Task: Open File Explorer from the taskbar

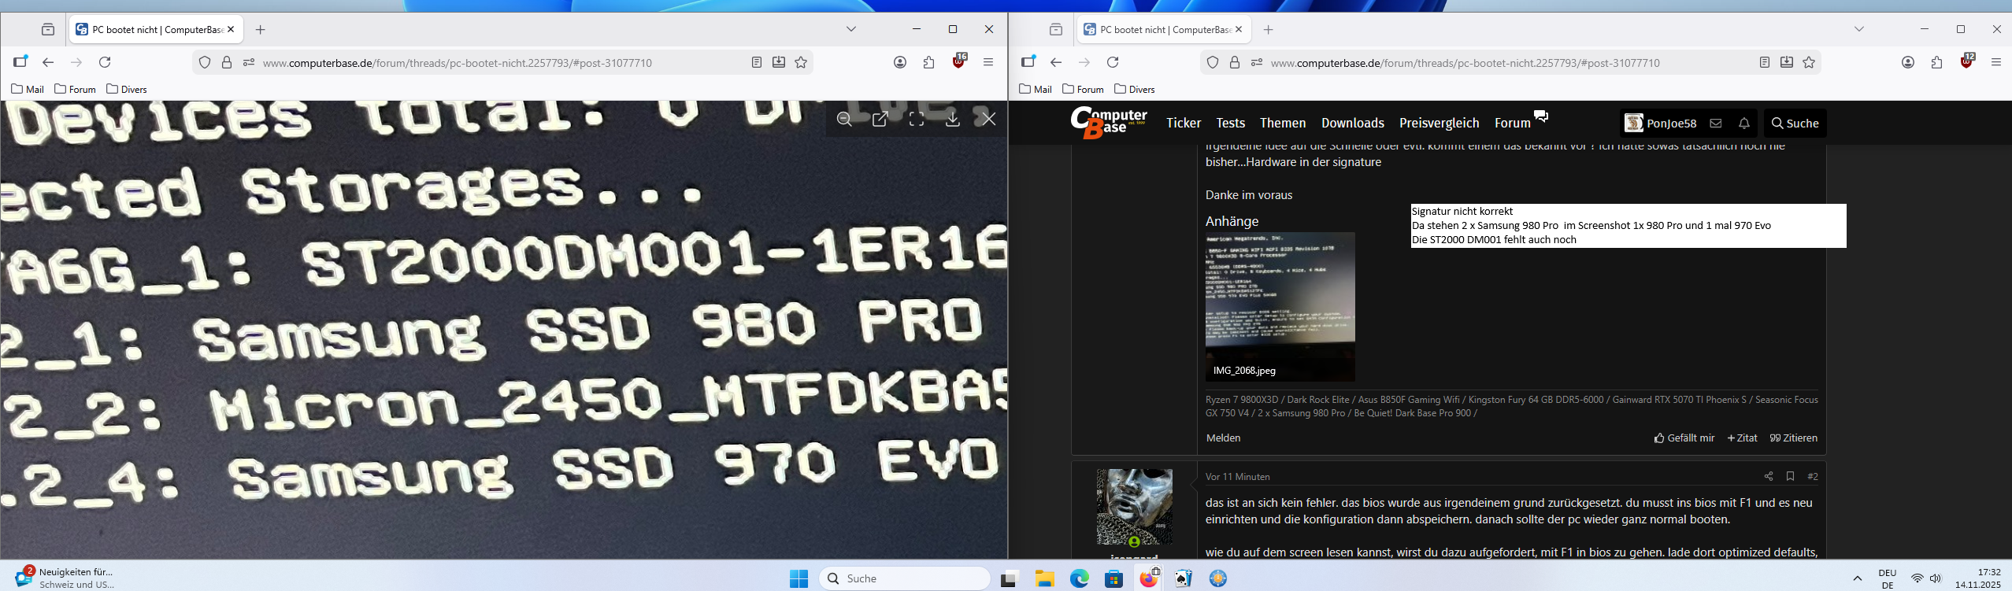Action: point(1045,578)
